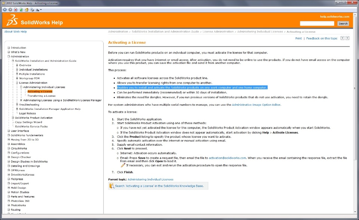The height and width of the screenshot is (220, 359).
Task: Select Copy Settings Wizard tree item
Action: [x=28, y=122]
